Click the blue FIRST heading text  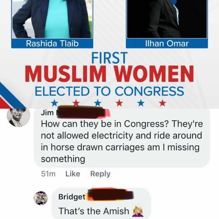point(109,58)
